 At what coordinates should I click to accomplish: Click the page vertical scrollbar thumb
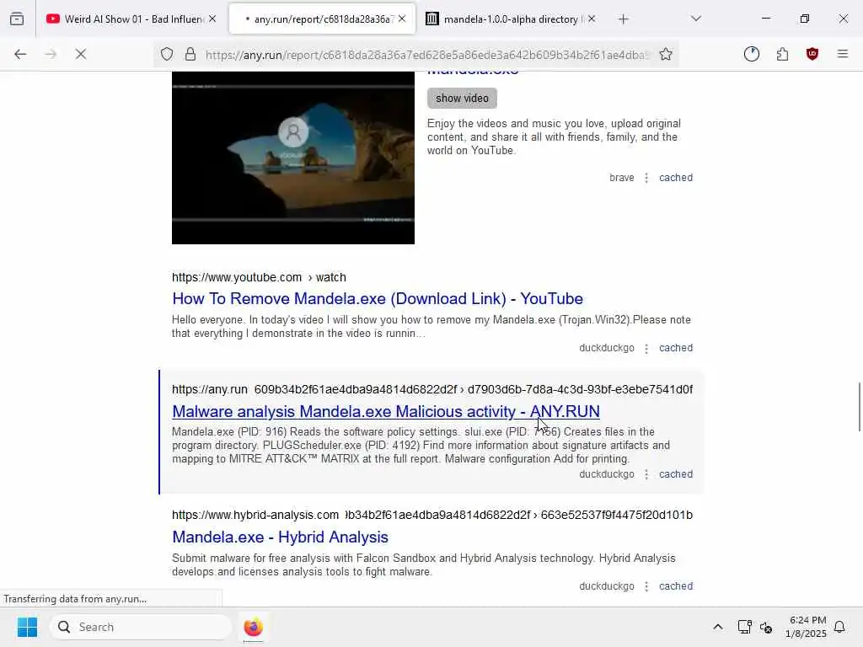point(859,407)
